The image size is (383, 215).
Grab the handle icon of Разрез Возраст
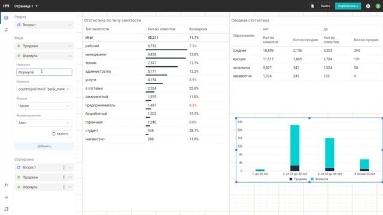pyautogui.click(x=69, y=25)
